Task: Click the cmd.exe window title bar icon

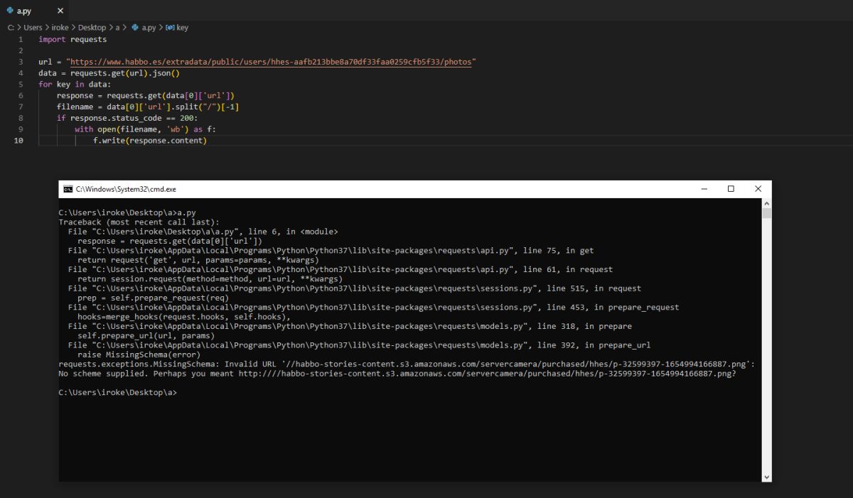Action: tap(68, 189)
